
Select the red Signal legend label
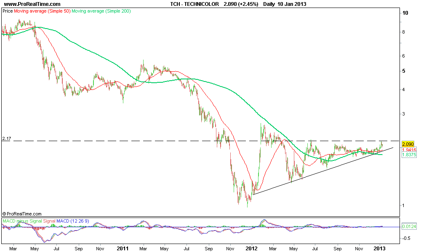(x=49, y=221)
